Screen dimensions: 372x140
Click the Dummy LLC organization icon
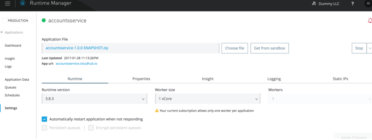(314, 4)
